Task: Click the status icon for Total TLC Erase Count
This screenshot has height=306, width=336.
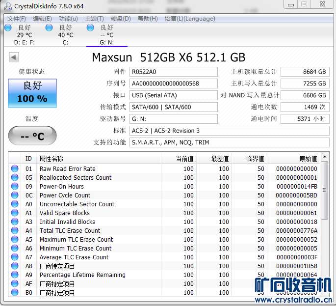Action: [15, 230]
